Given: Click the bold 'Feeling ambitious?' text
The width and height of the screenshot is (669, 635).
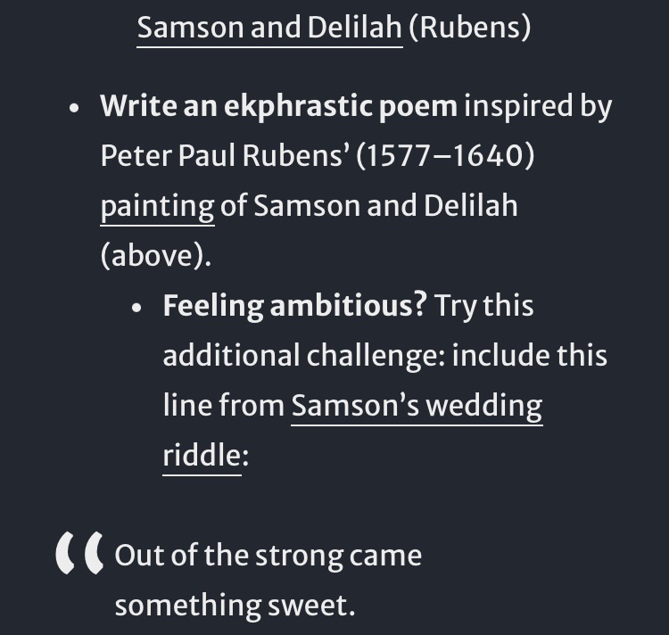Looking at the screenshot, I should click(294, 306).
